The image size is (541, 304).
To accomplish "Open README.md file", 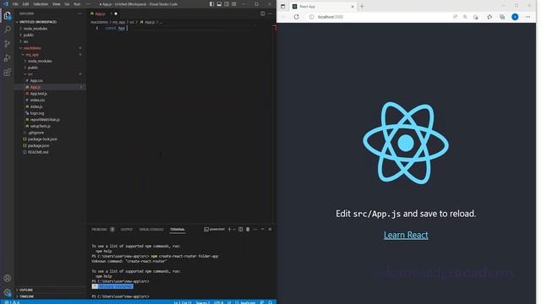I will point(38,152).
